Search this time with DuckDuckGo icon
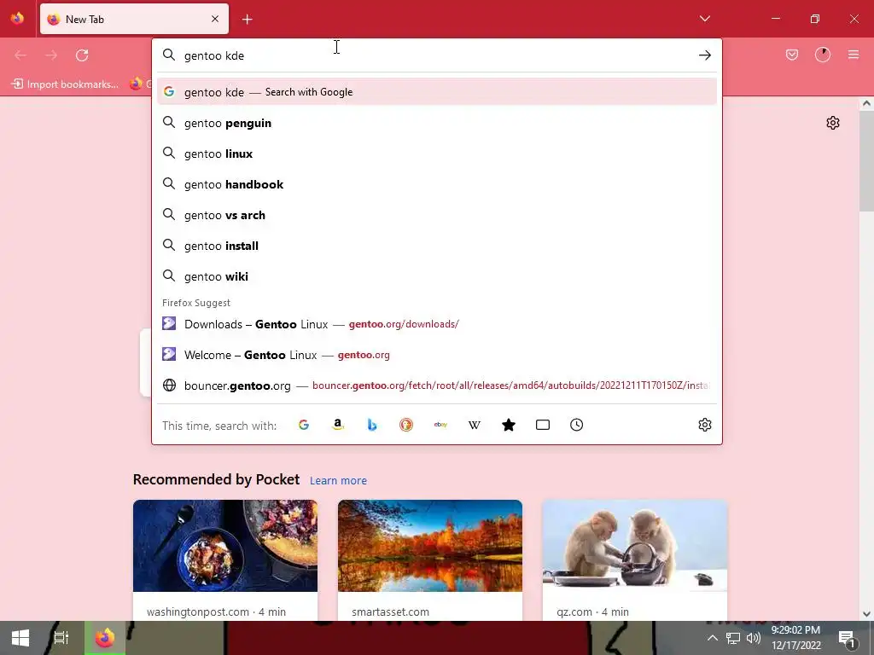The image size is (874, 655). click(x=405, y=425)
